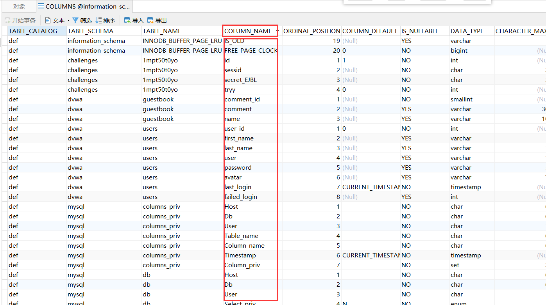Open the COLUMN_NAME header sort arrow
Viewport: 546px width, 305px height.
pyautogui.click(x=277, y=31)
